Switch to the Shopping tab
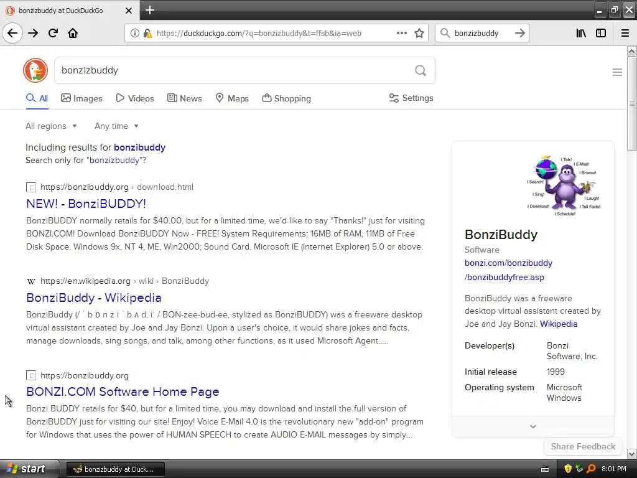Viewport: 637px width, 478px height. (286, 98)
